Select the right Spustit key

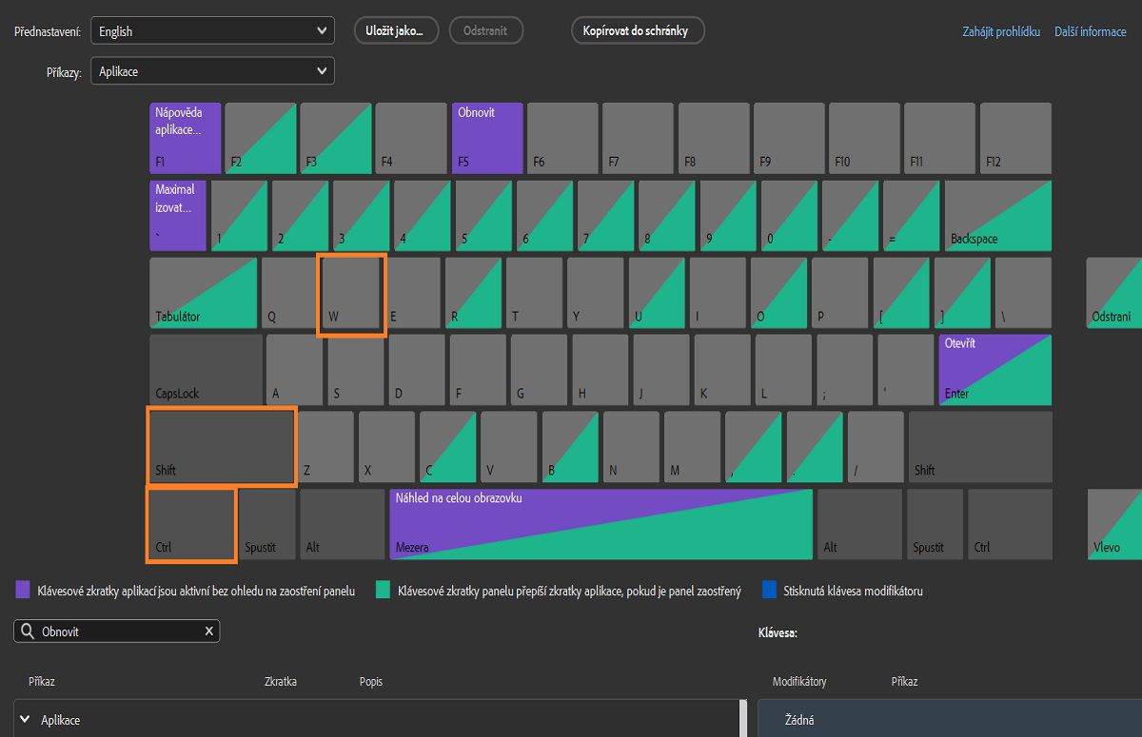934,524
